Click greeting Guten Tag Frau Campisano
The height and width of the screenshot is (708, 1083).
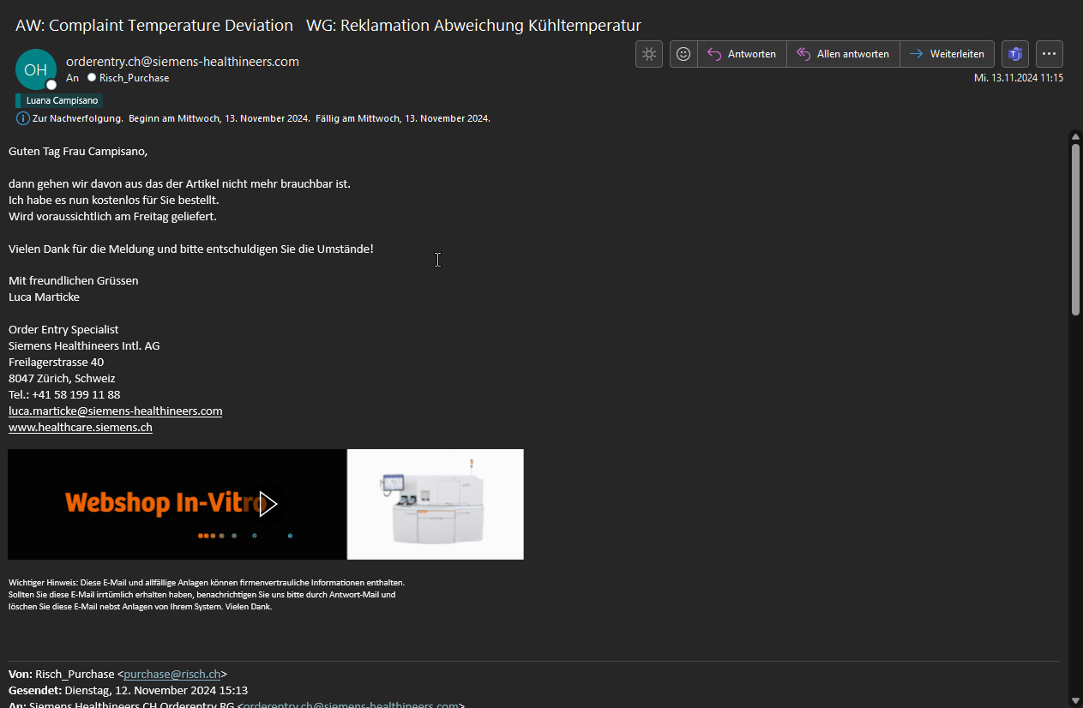coord(78,151)
